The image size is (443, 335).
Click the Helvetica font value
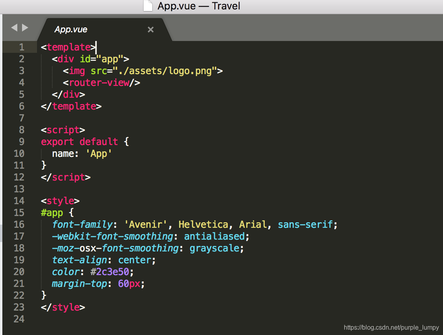(x=203, y=225)
